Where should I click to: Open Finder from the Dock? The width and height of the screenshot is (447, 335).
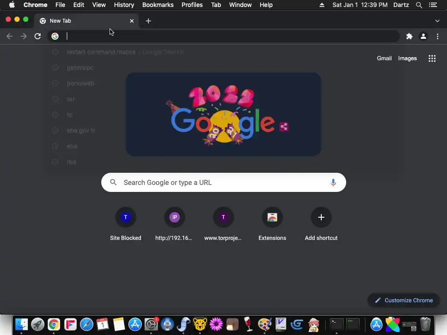pyautogui.click(x=21, y=324)
